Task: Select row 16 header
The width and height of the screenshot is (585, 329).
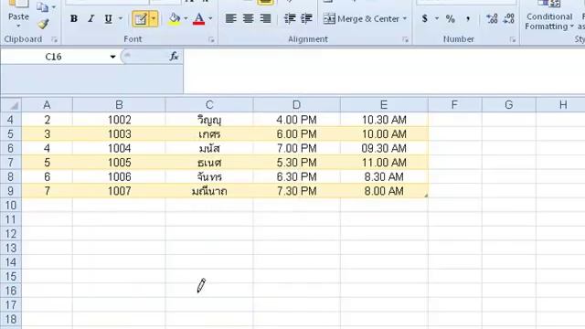Action: (x=11, y=291)
